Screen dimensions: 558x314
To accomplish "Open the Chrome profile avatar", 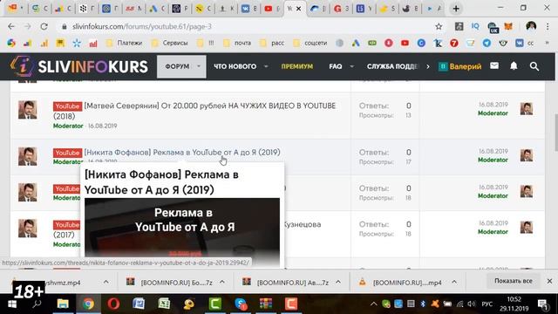I will coord(531,26).
